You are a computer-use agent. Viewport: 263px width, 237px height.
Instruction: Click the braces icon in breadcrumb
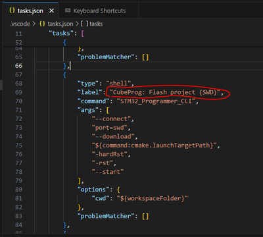(x=42, y=24)
